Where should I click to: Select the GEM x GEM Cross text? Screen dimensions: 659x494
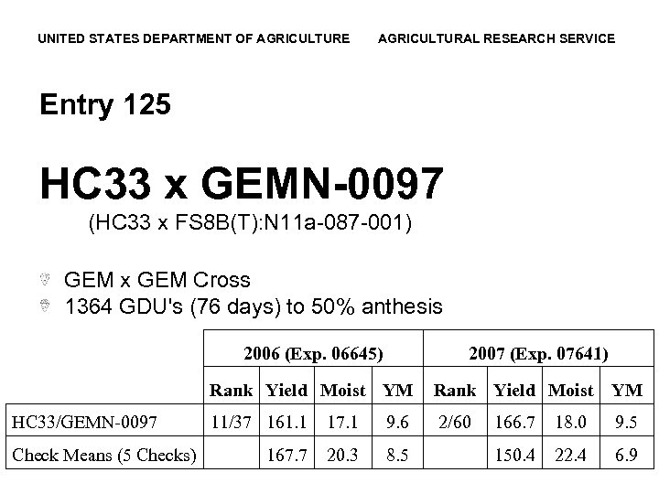(x=157, y=280)
